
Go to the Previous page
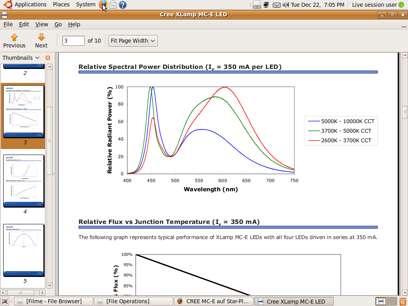[x=14, y=41]
